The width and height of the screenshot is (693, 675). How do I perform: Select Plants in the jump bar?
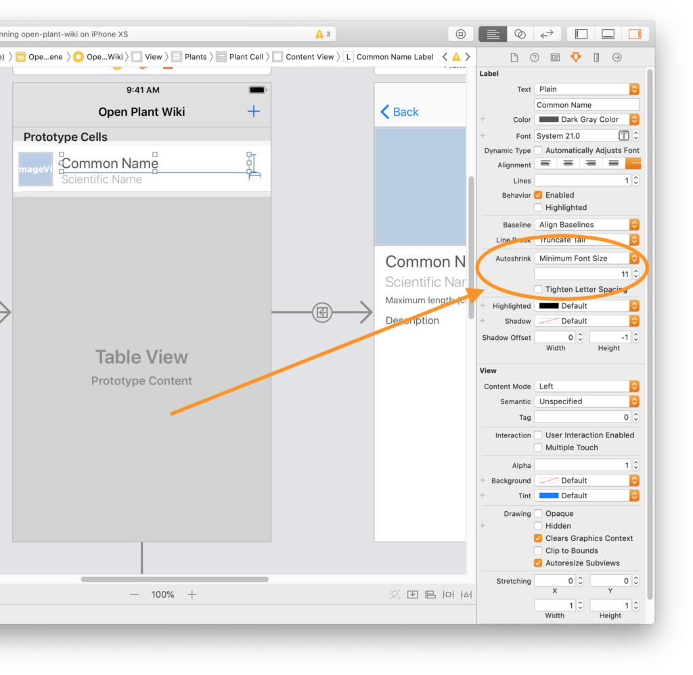click(x=189, y=57)
